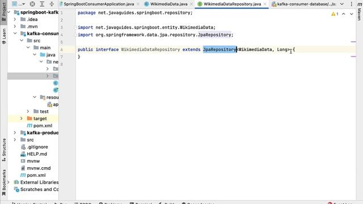The width and height of the screenshot is (363, 204).
Task: Fold imports using gutter icon on line 3
Action: click(x=75, y=28)
